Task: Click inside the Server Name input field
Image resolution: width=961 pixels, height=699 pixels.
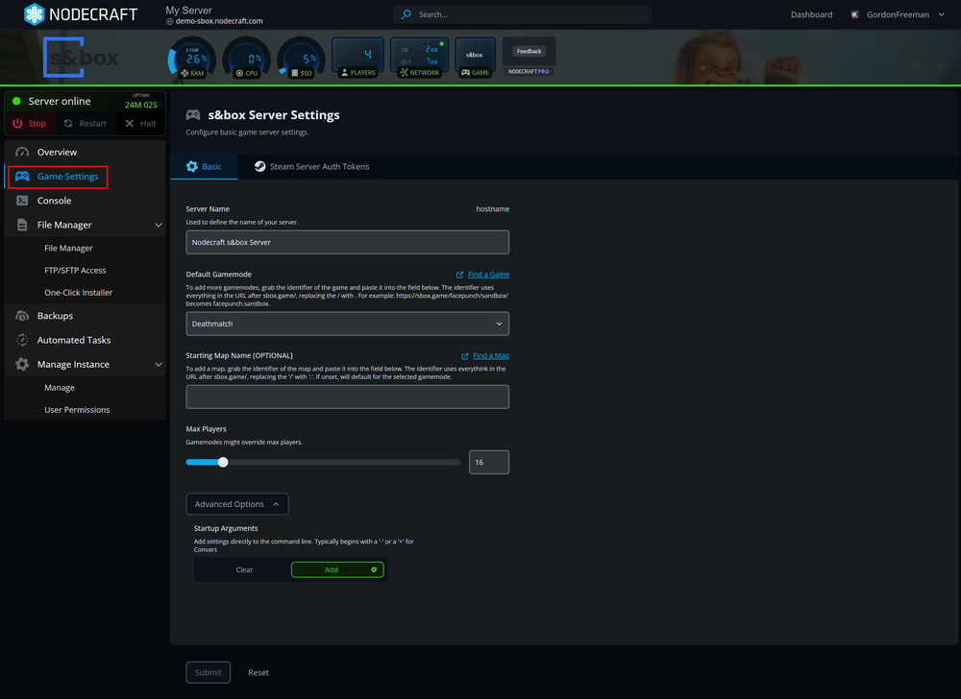Action: (x=348, y=241)
